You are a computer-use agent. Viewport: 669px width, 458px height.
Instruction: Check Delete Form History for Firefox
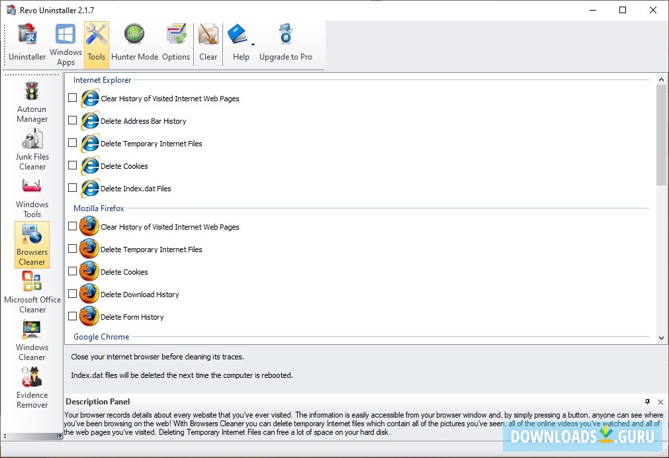tap(73, 316)
